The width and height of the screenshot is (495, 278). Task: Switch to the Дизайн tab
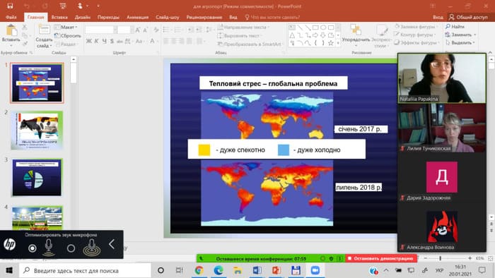83,17
